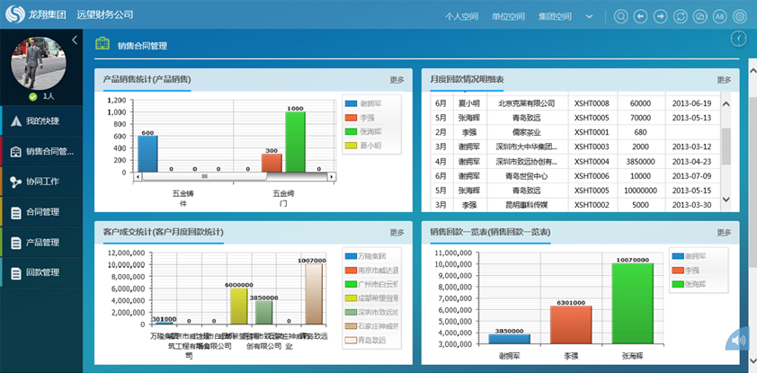Click product chart scrollbar right arrow

point(331,176)
